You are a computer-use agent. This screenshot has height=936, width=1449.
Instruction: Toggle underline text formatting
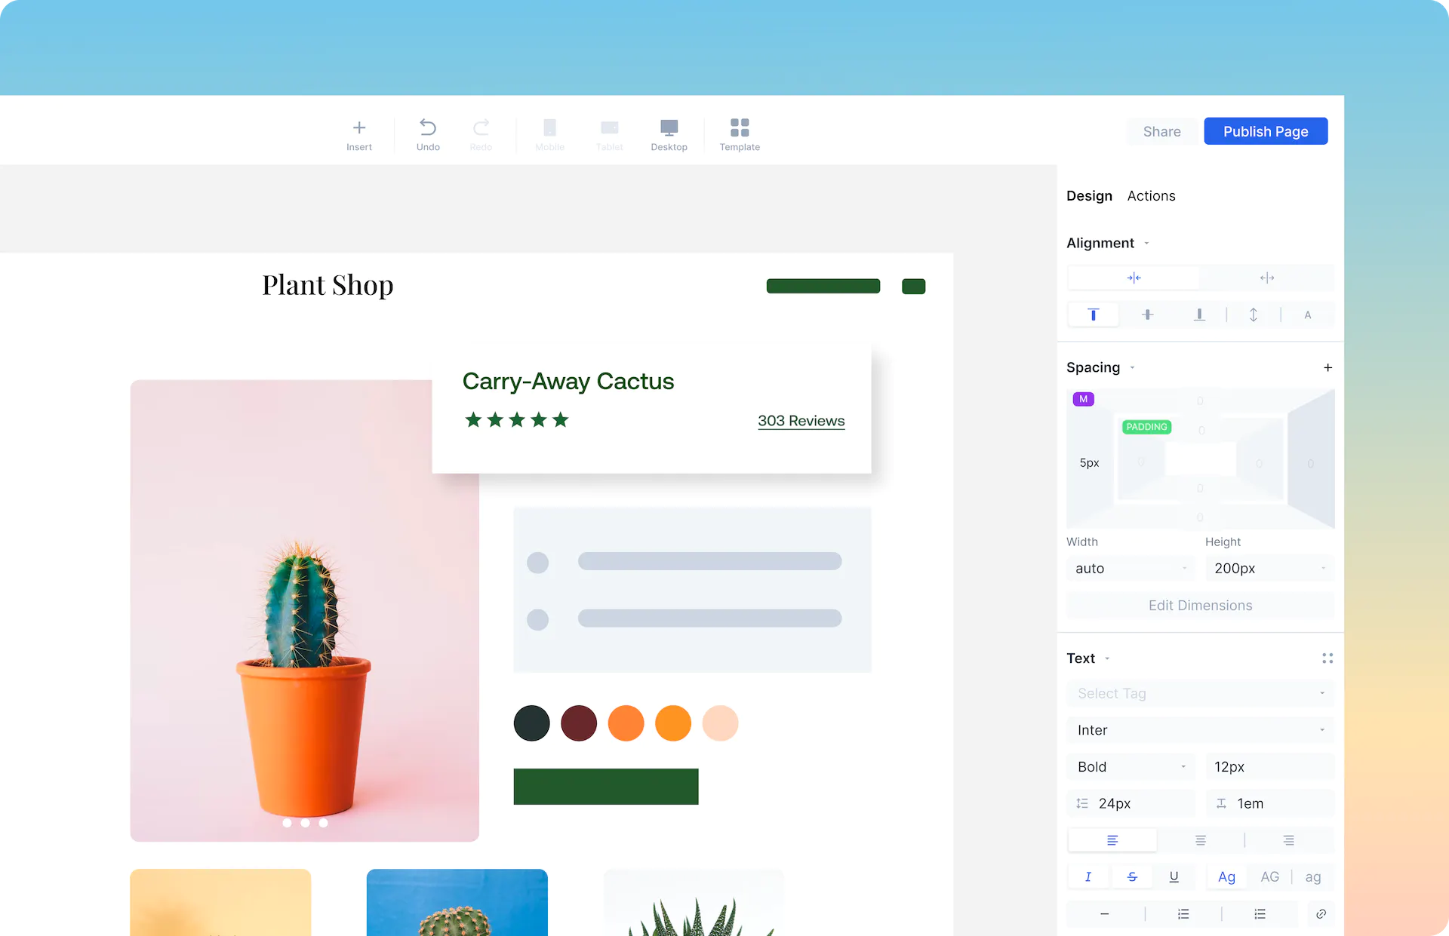[1176, 877]
